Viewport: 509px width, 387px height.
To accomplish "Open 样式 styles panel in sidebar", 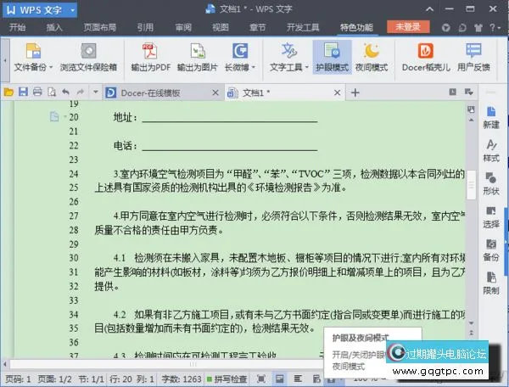I will [490, 149].
